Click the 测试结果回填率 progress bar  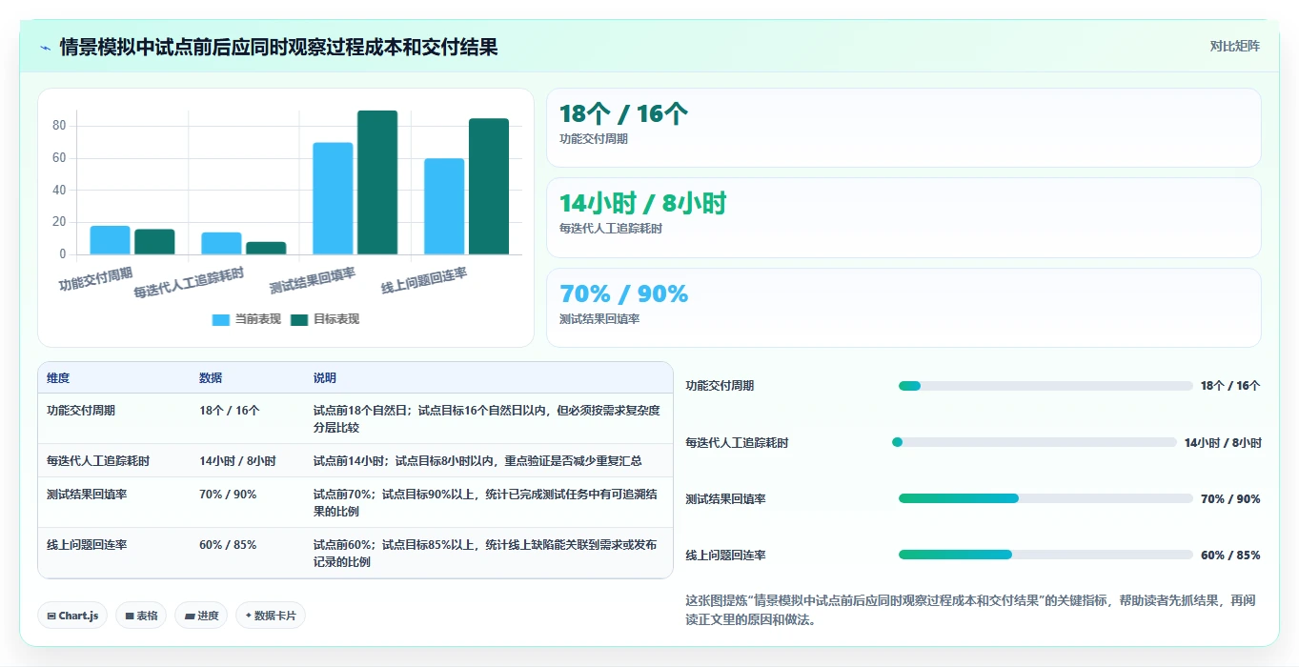tap(1045, 498)
